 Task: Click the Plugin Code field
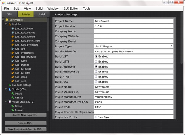pyautogui.click(x=134, y=107)
